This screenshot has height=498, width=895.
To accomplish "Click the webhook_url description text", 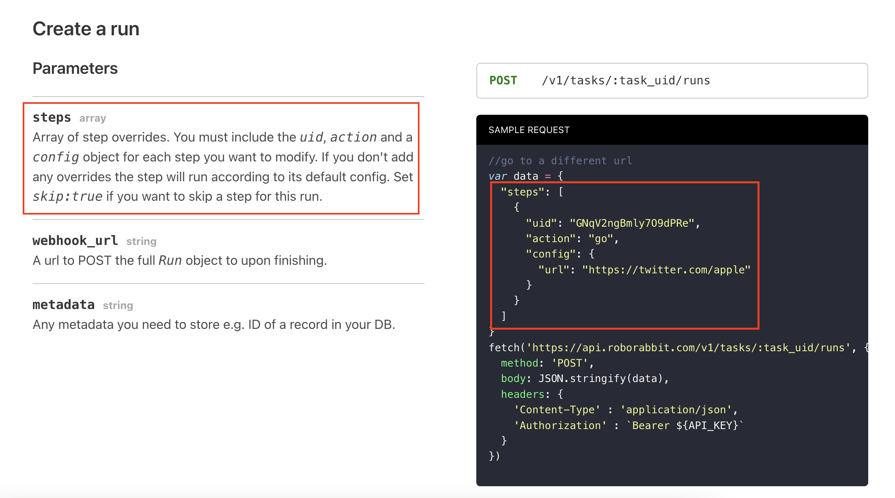I will tap(180, 260).
